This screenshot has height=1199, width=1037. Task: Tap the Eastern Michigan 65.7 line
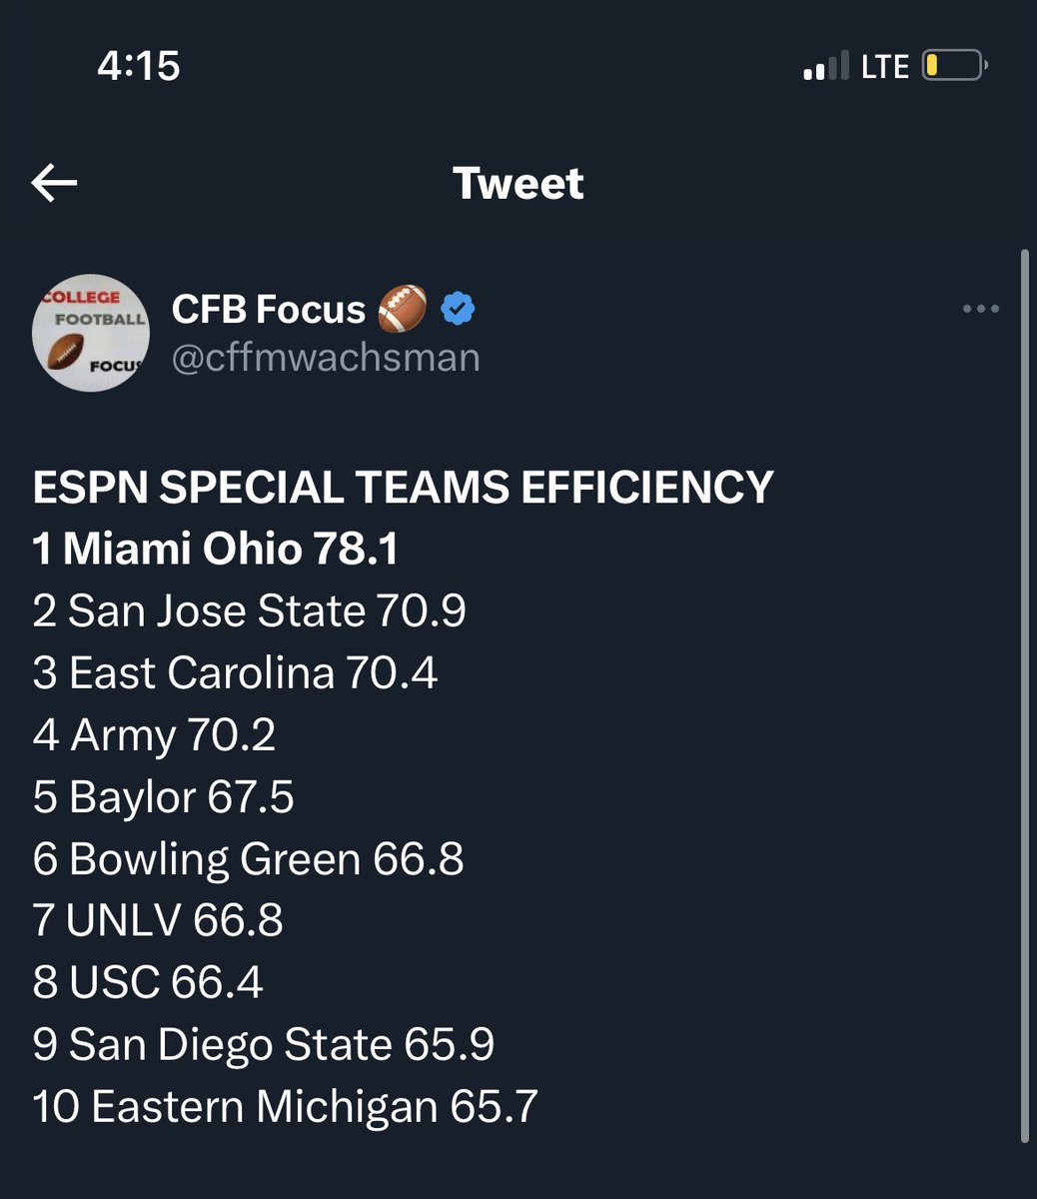[285, 1107]
